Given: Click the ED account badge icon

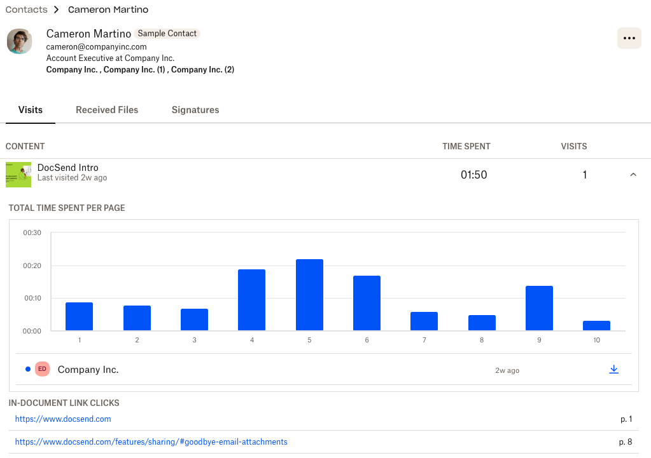Looking at the screenshot, I should (x=42, y=369).
